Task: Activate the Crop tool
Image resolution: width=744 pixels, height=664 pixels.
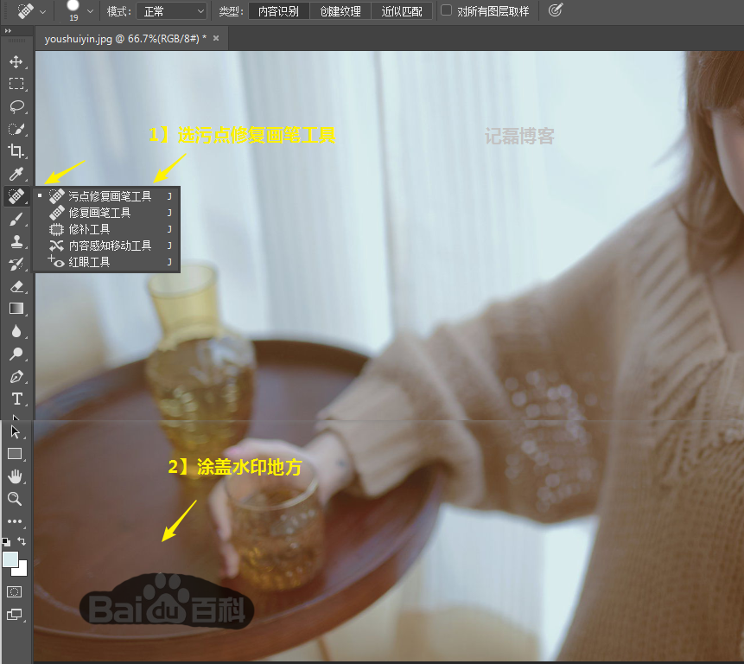Action: coord(16,150)
